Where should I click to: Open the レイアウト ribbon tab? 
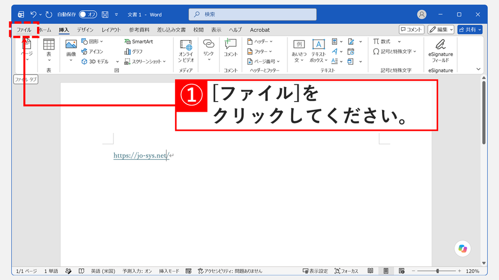tap(111, 30)
